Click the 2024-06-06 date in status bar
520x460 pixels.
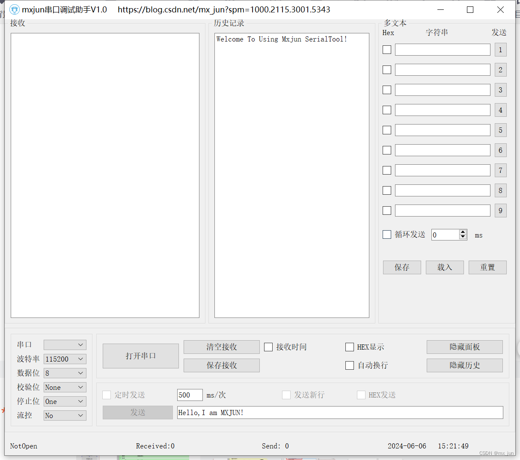coord(407,446)
